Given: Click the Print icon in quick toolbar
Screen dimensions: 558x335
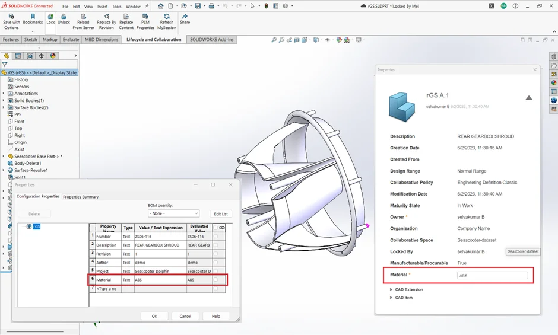Looking at the screenshot, I should pyautogui.click(x=211, y=6).
